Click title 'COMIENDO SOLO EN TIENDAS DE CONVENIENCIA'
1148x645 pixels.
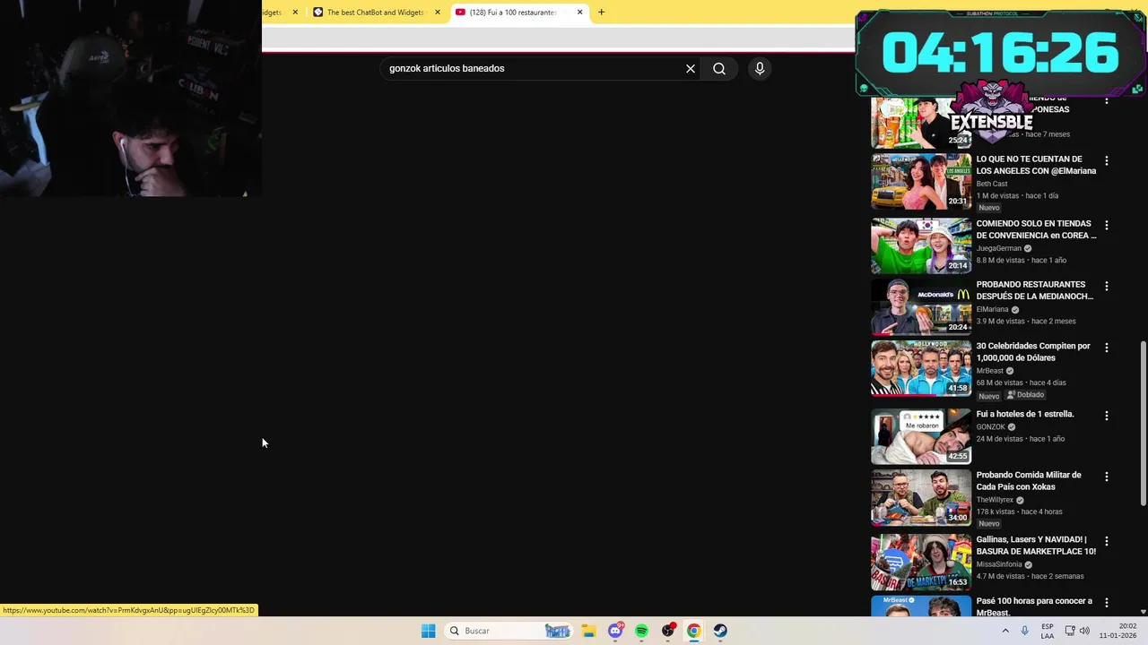coord(1036,229)
